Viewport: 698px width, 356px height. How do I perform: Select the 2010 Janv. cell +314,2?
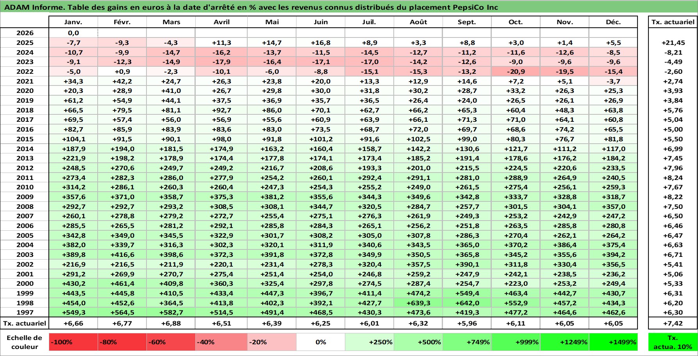[73, 187]
